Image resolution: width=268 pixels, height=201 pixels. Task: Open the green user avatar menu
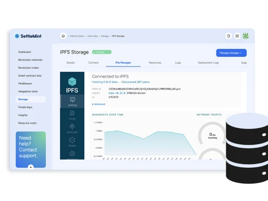[x=245, y=36]
